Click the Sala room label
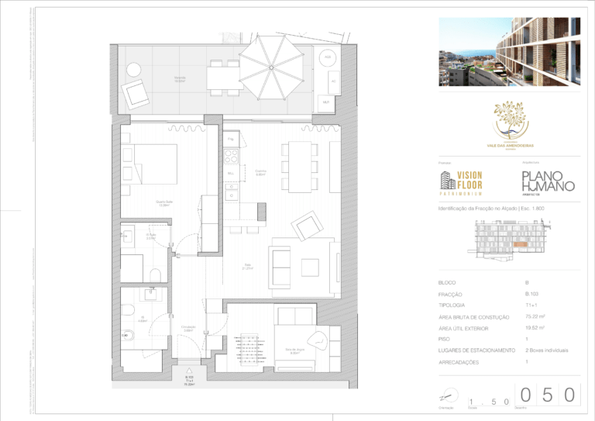This screenshot has width=595, height=421. [247, 266]
